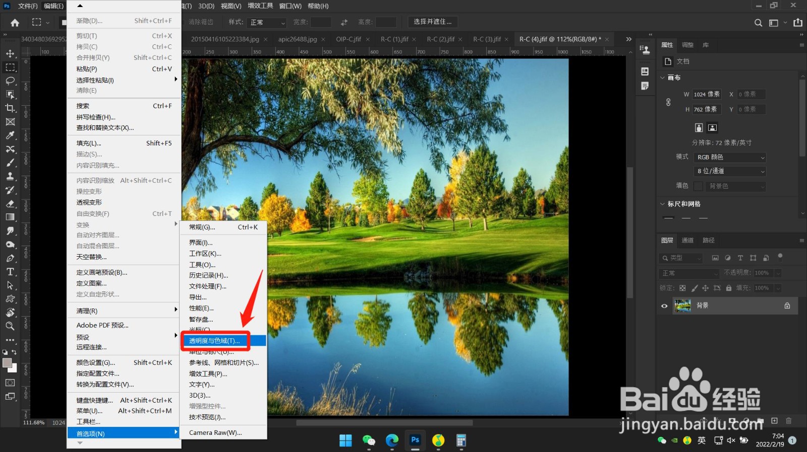This screenshot has width=807, height=452.
Task: Select the Frame tool
Action: point(10,122)
